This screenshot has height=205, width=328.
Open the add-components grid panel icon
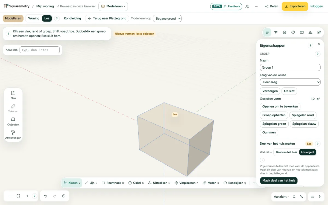pos(319,32)
